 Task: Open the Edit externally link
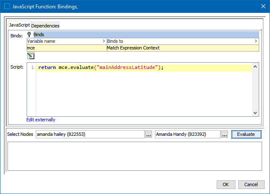41,120
